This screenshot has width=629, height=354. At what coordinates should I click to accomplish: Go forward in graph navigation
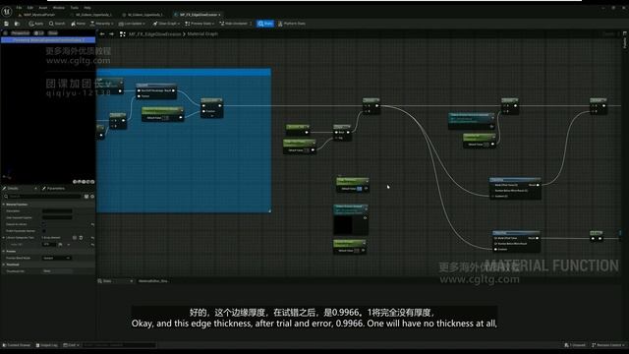[111, 34]
